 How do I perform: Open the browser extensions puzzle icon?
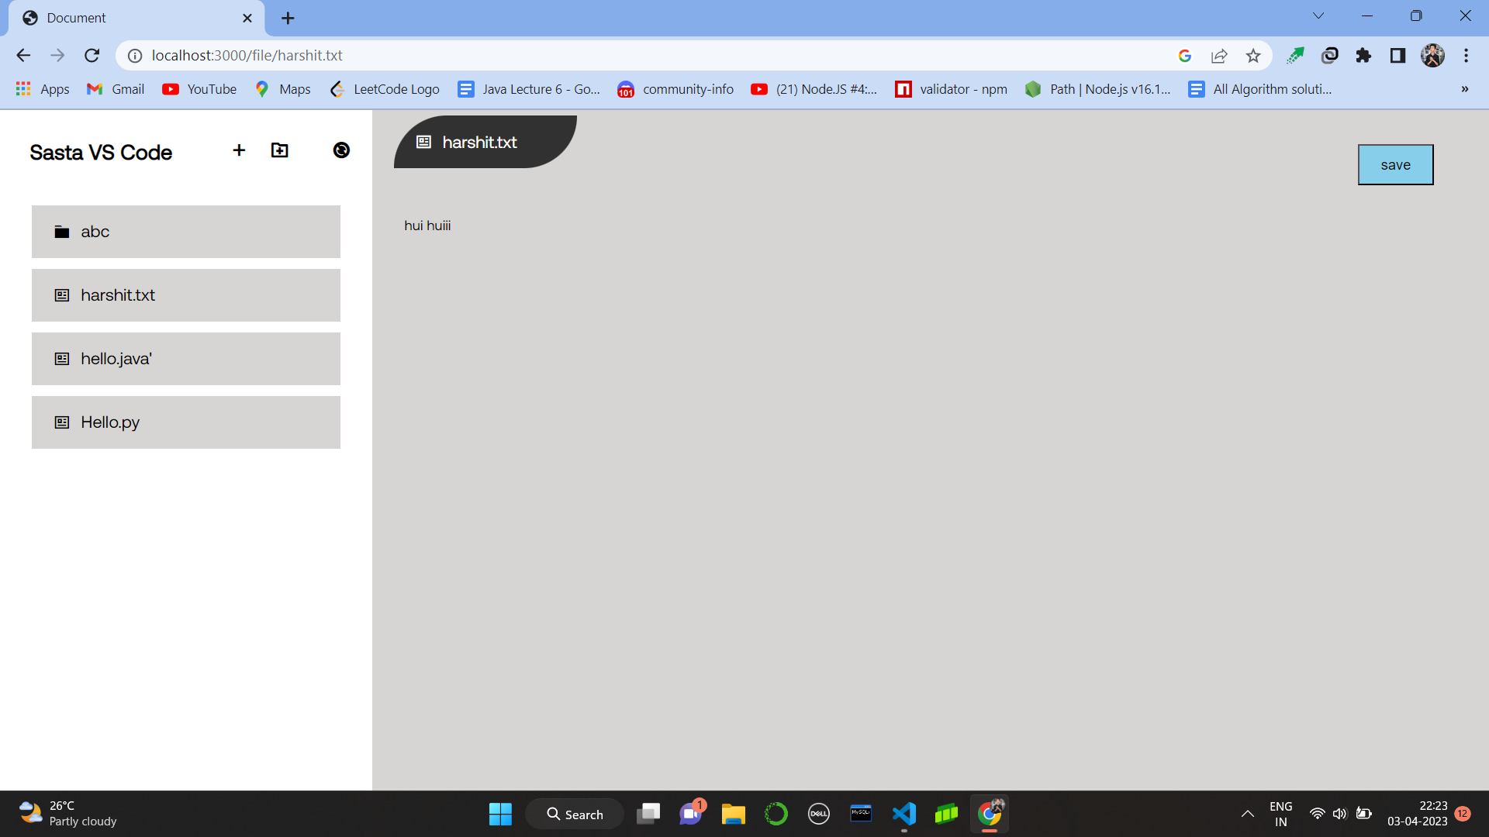coord(1363,55)
